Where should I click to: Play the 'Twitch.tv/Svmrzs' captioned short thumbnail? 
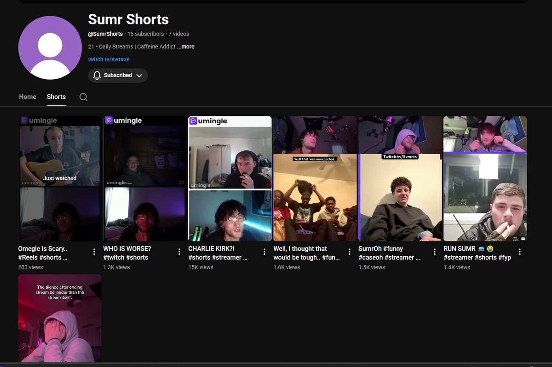pyautogui.click(x=400, y=178)
